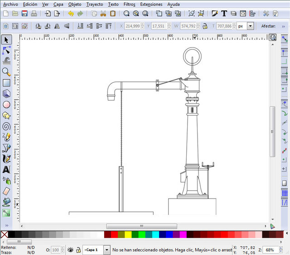Select the Node editing tool
The image size is (290, 255).
coord(6,50)
